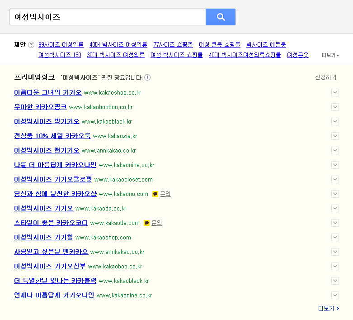The width and height of the screenshot is (353, 320).
Task: Click the search input field with 여성빅사이즈
Action: pyautogui.click(x=108, y=17)
